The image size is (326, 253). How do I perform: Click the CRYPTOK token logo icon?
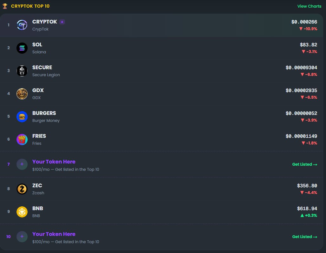(22, 25)
